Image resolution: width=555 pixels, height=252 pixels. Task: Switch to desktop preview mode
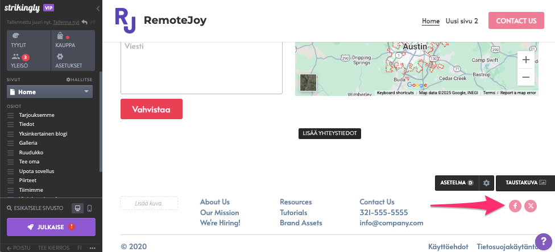tap(78, 208)
